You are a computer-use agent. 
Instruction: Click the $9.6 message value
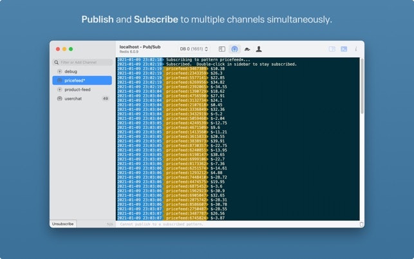(215, 128)
